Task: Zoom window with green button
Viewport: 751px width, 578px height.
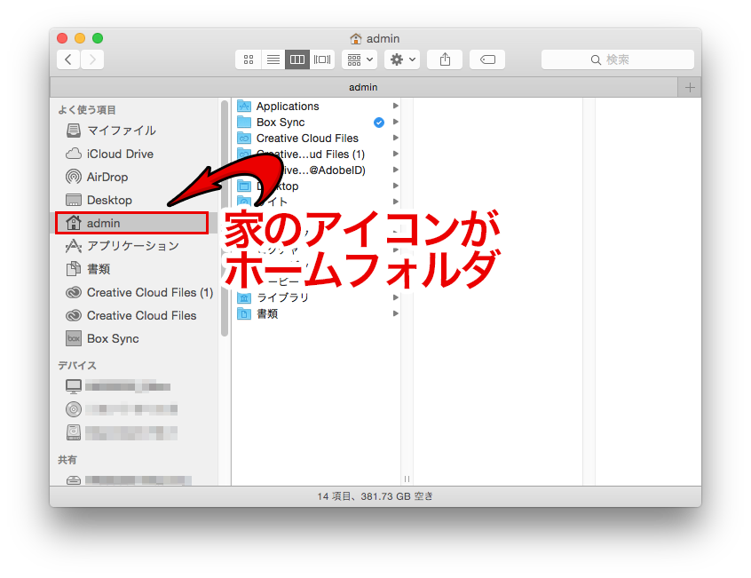Action: (98, 38)
